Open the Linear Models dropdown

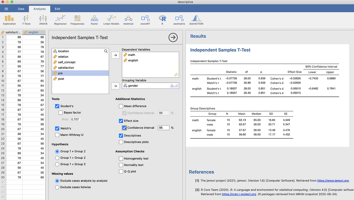111,20
